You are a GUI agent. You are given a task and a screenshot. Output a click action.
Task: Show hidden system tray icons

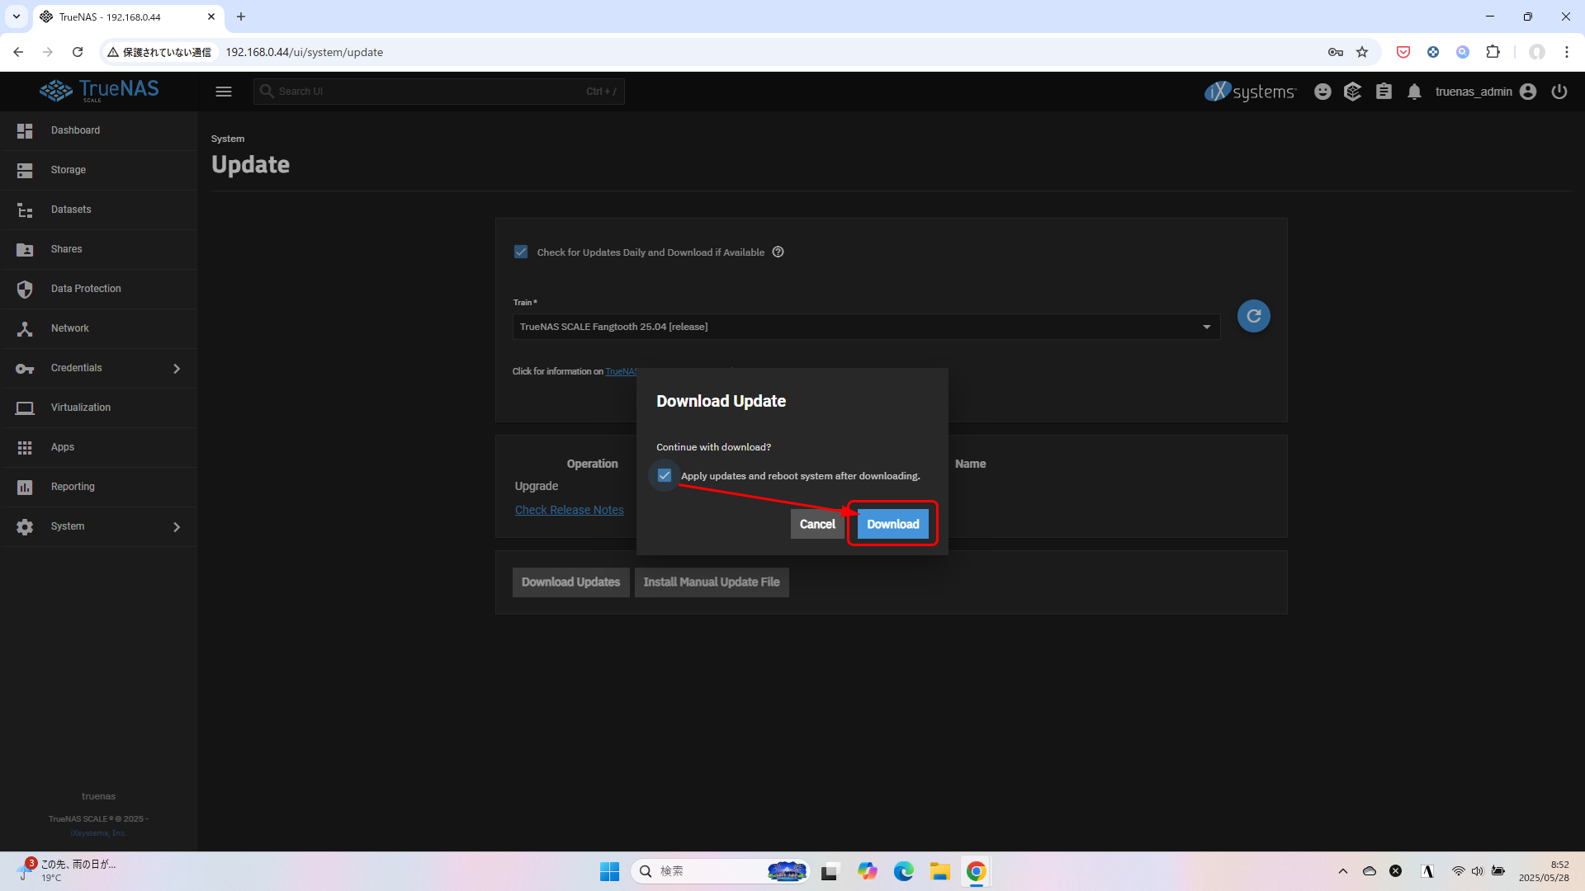point(1343,871)
